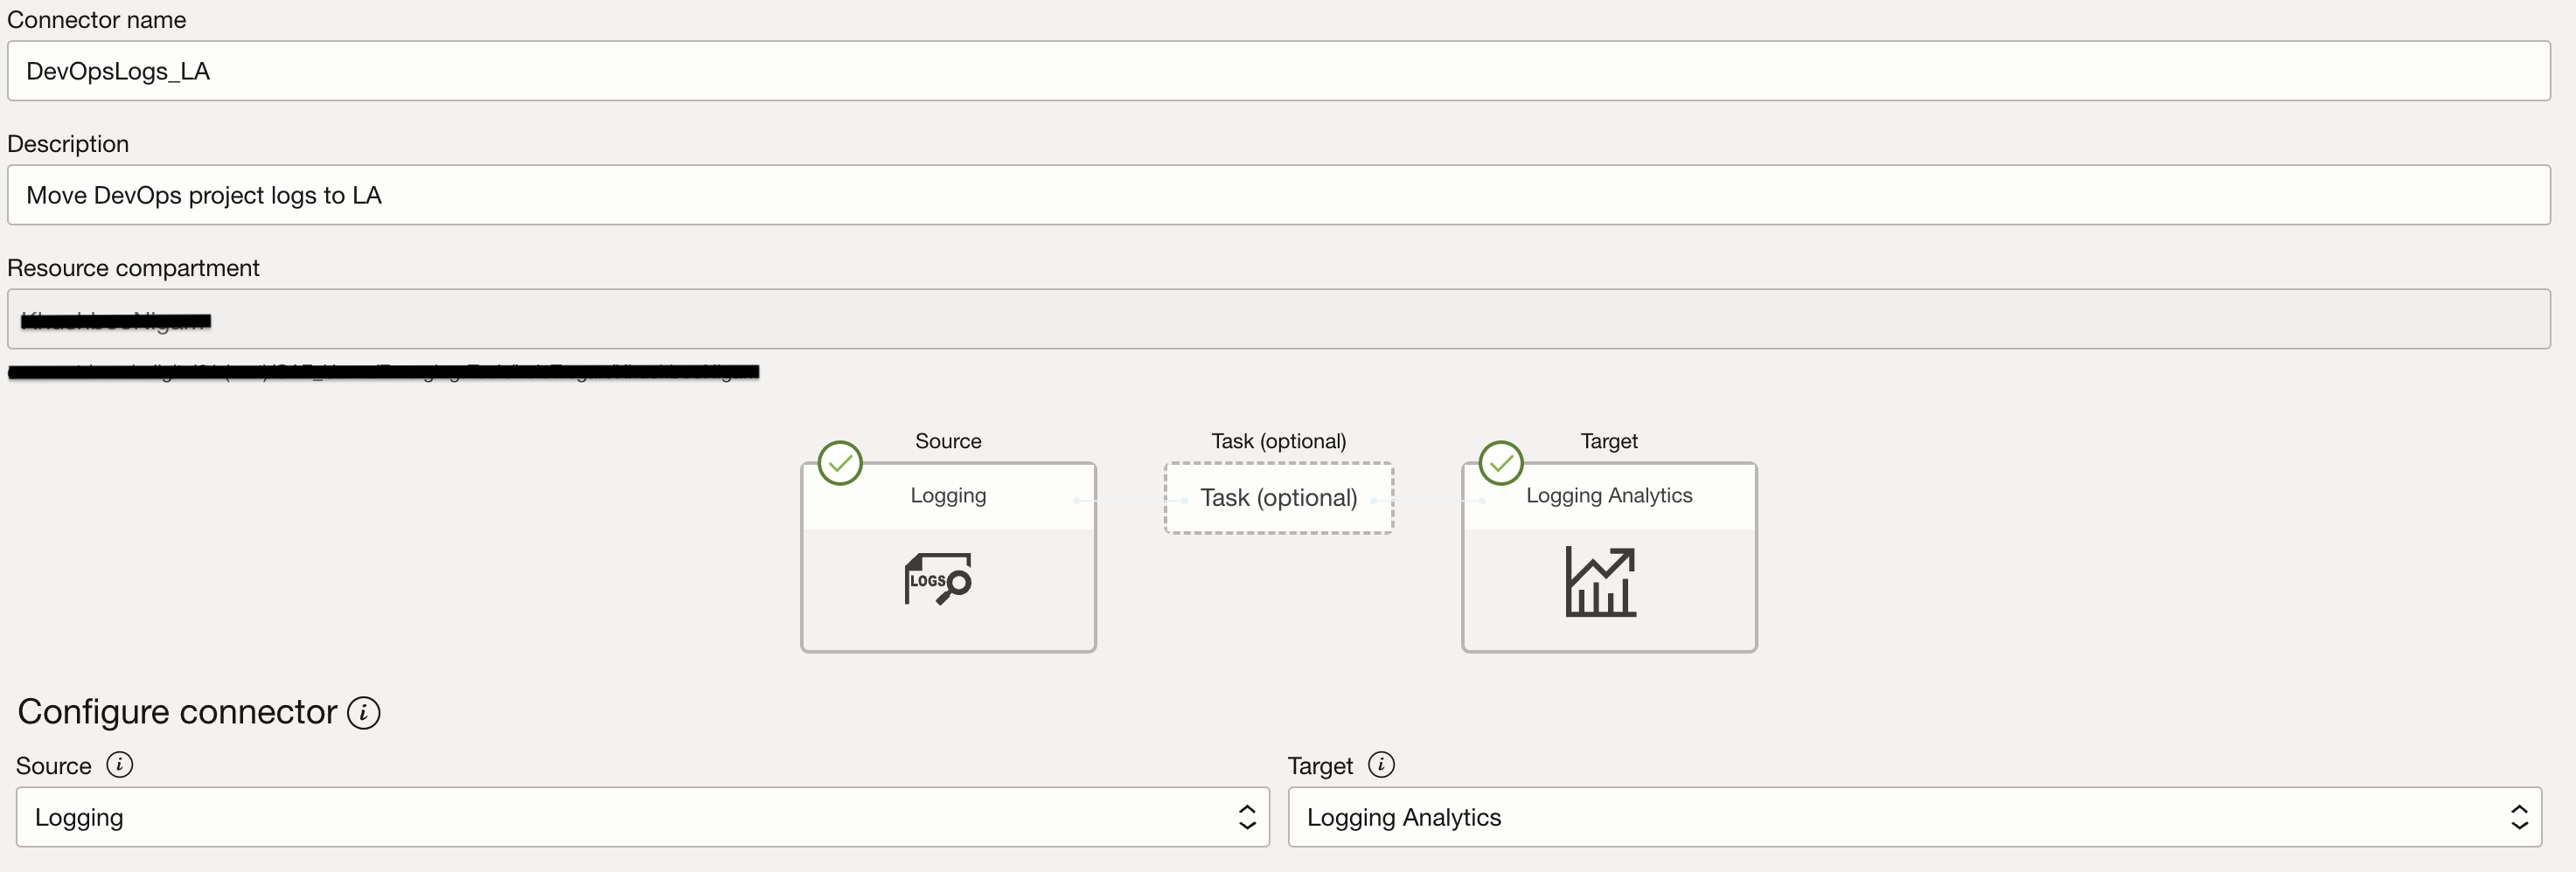Screen dimensions: 2576x872
Task: Click the Description input field
Action: point(1278,195)
